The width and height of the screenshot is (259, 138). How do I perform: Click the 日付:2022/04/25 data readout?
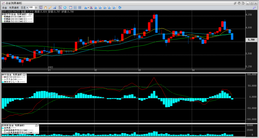click(11, 12)
